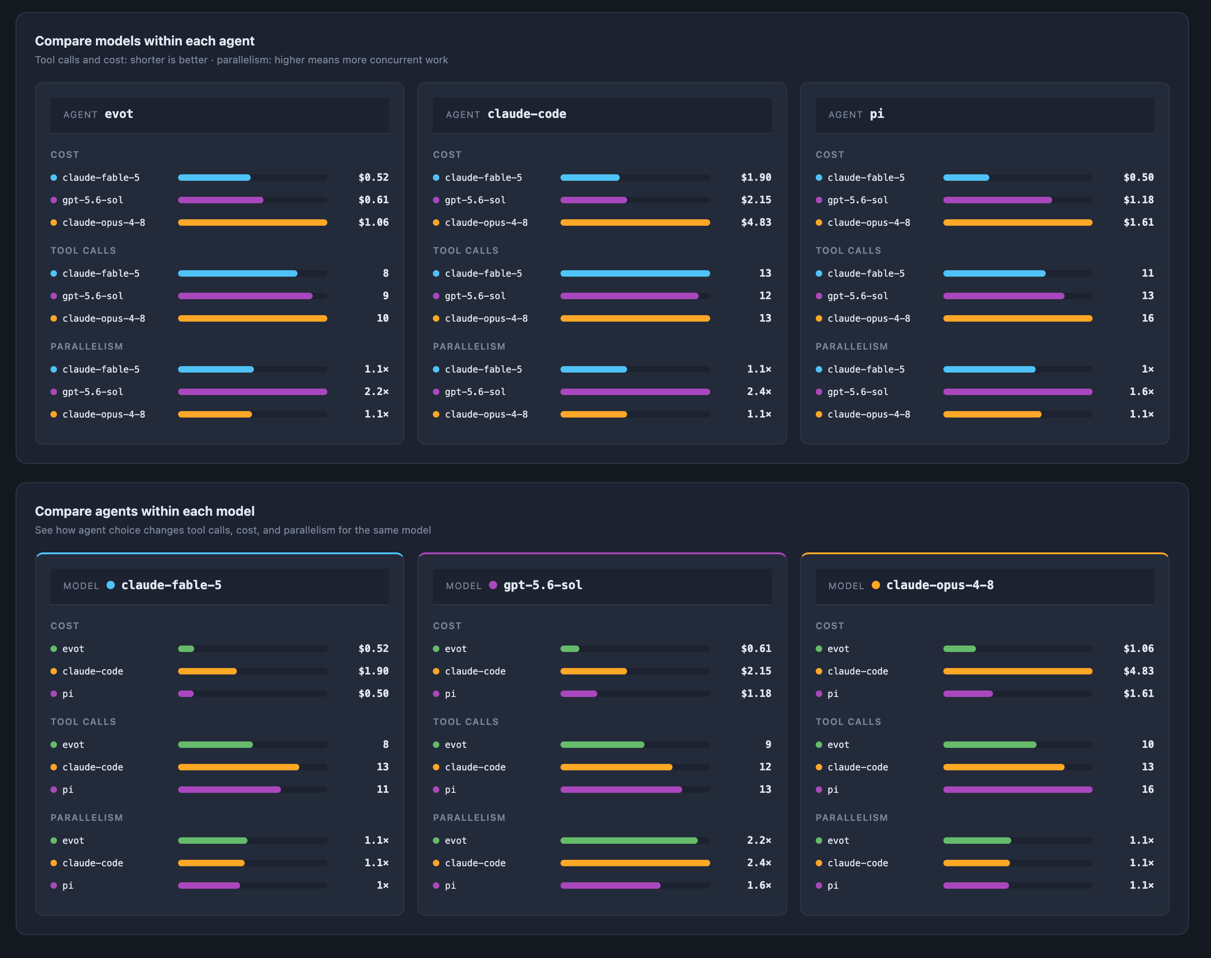Select the subtitle starting "See how agent choice"
This screenshot has width=1211, height=958.
[233, 529]
